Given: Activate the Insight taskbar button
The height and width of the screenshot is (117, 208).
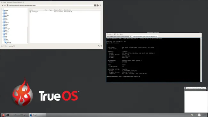Looking at the screenshot, I should 37,115.
